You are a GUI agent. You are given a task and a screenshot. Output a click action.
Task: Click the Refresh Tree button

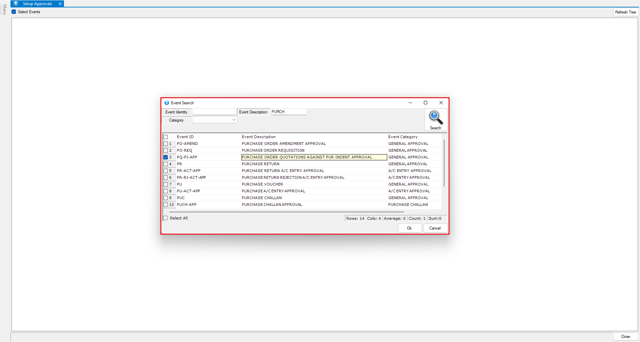pos(625,12)
